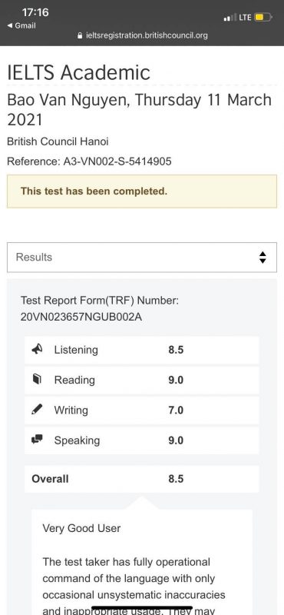This screenshot has height=615, width=284.
Task: Click the IELTS Academic heading
Action: (x=79, y=72)
